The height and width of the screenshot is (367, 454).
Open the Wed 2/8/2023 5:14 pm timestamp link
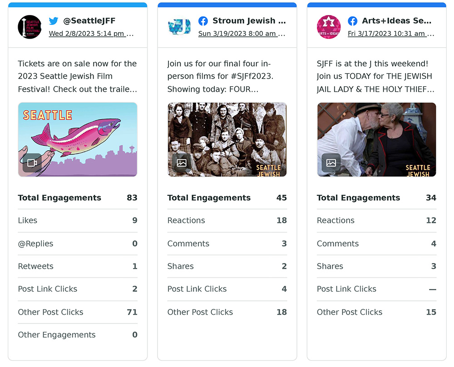click(x=91, y=34)
